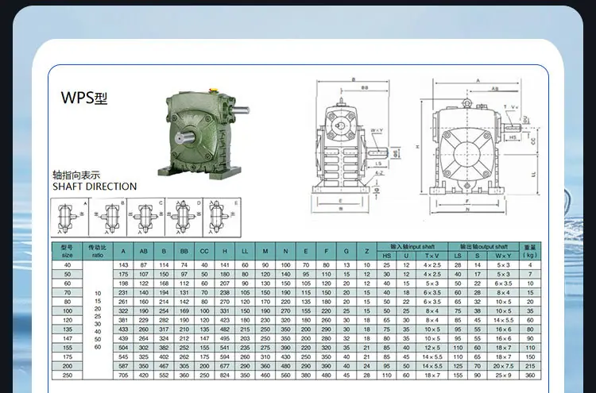596x393 pixels.
Task: Click the side-view drawing with A and AB dimensions
Action: [x=480, y=147]
